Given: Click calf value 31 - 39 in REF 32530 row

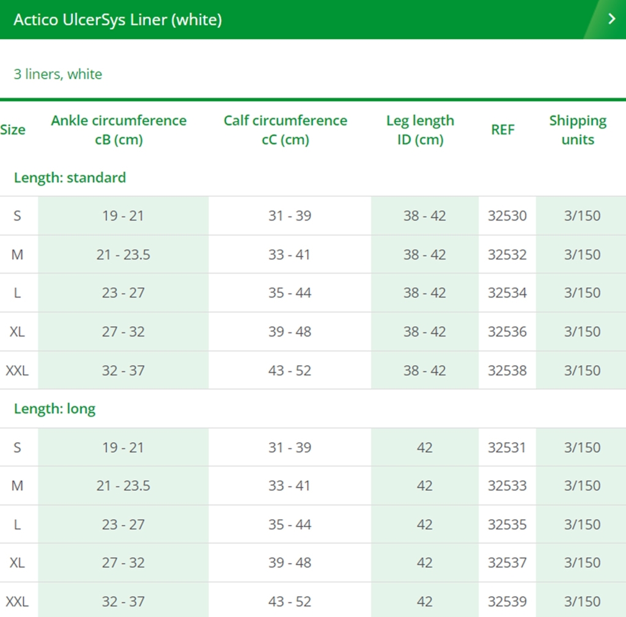Looking at the screenshot, I should pos(289,216).
